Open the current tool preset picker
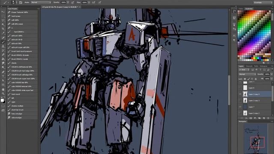This screenshot has width=274, height=154. (x=6, y=2)
